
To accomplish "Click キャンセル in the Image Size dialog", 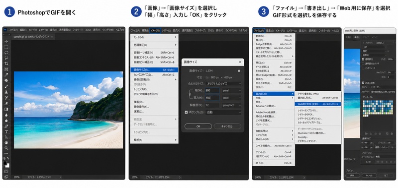I will click(x=227, y=126).
